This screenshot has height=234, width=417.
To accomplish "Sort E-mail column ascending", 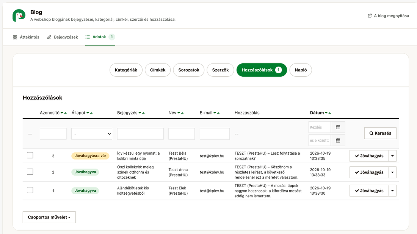I will tap(218, 113).
